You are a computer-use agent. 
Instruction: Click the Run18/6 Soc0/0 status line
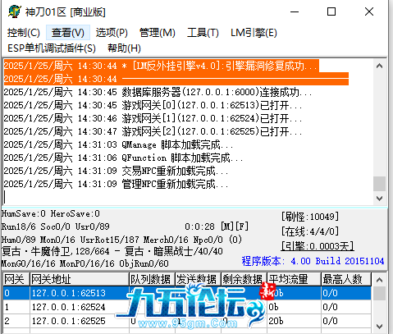(56, 226)
